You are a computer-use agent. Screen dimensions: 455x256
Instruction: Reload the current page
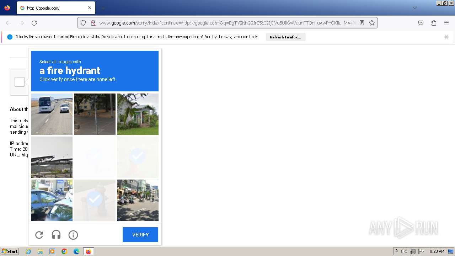coord(34,23)
